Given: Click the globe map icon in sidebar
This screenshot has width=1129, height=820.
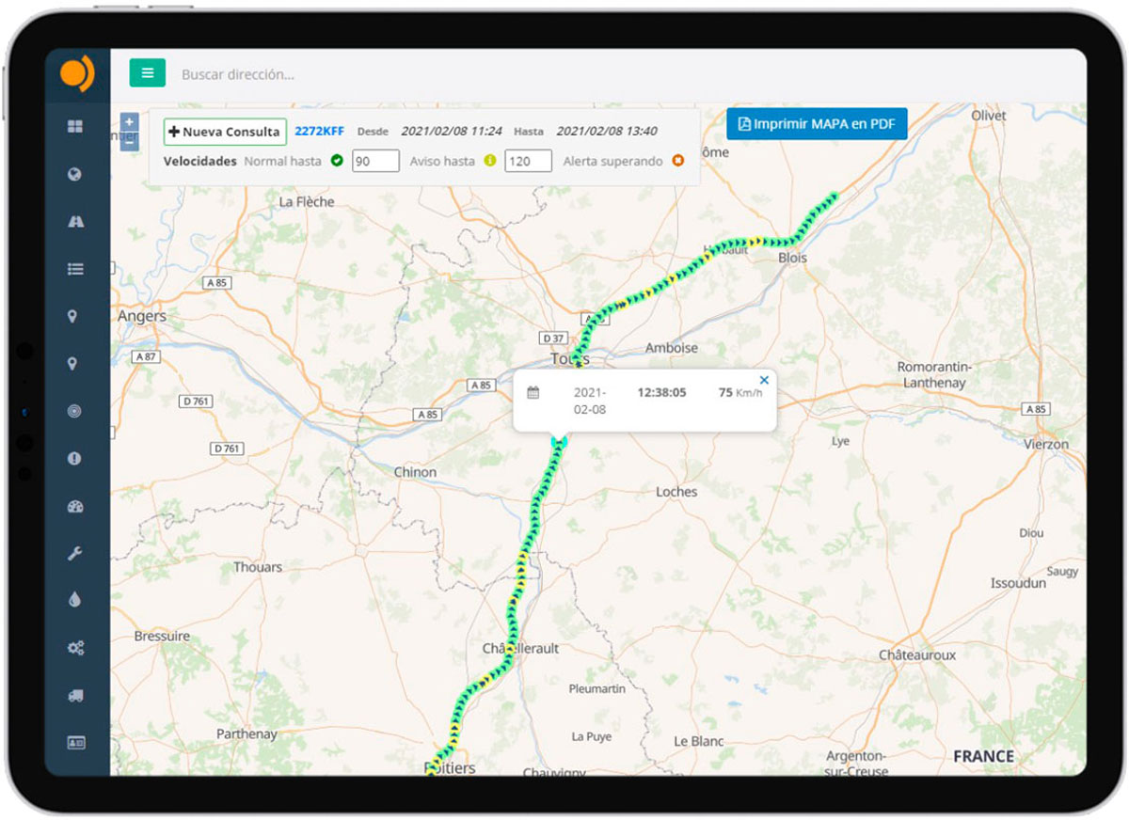Looking at the screenshot, I should click(75, 174).
